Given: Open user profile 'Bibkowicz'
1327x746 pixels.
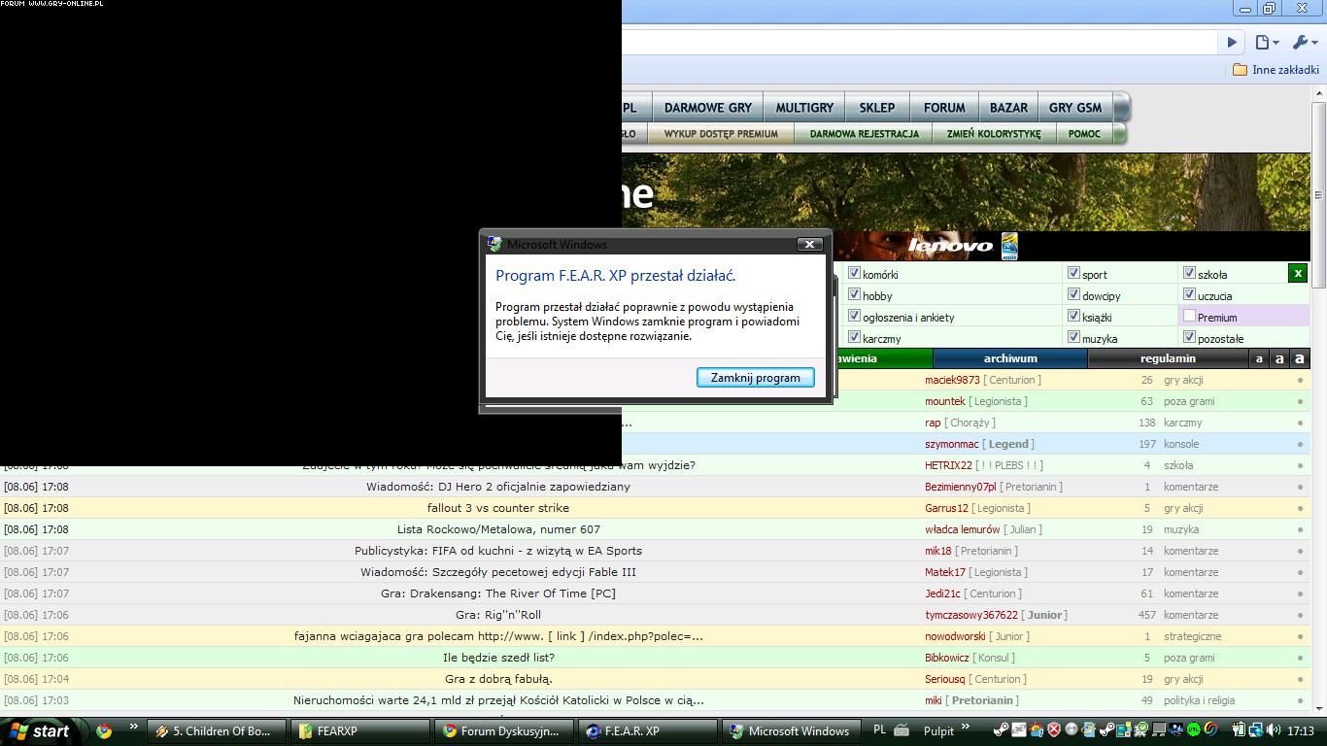Looking at the screenshot, I should [x=947, y=658].
